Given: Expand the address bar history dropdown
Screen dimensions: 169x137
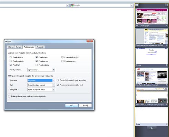Looking at the screenshot, I should (x=68, y=5).
